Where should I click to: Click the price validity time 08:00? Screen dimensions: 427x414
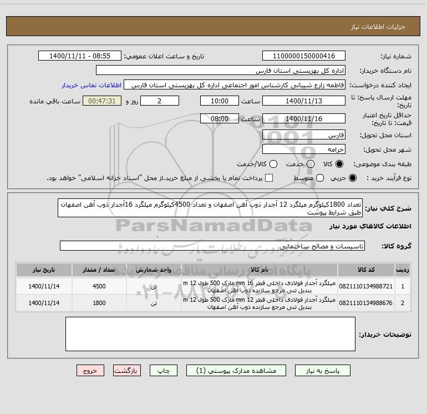220,118
